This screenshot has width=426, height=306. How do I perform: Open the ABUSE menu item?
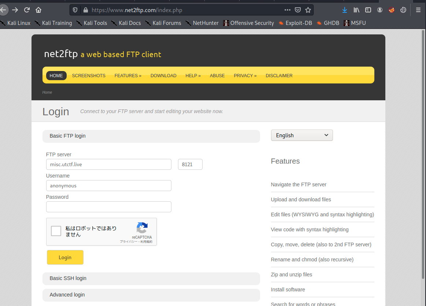(x=217, y=75)
